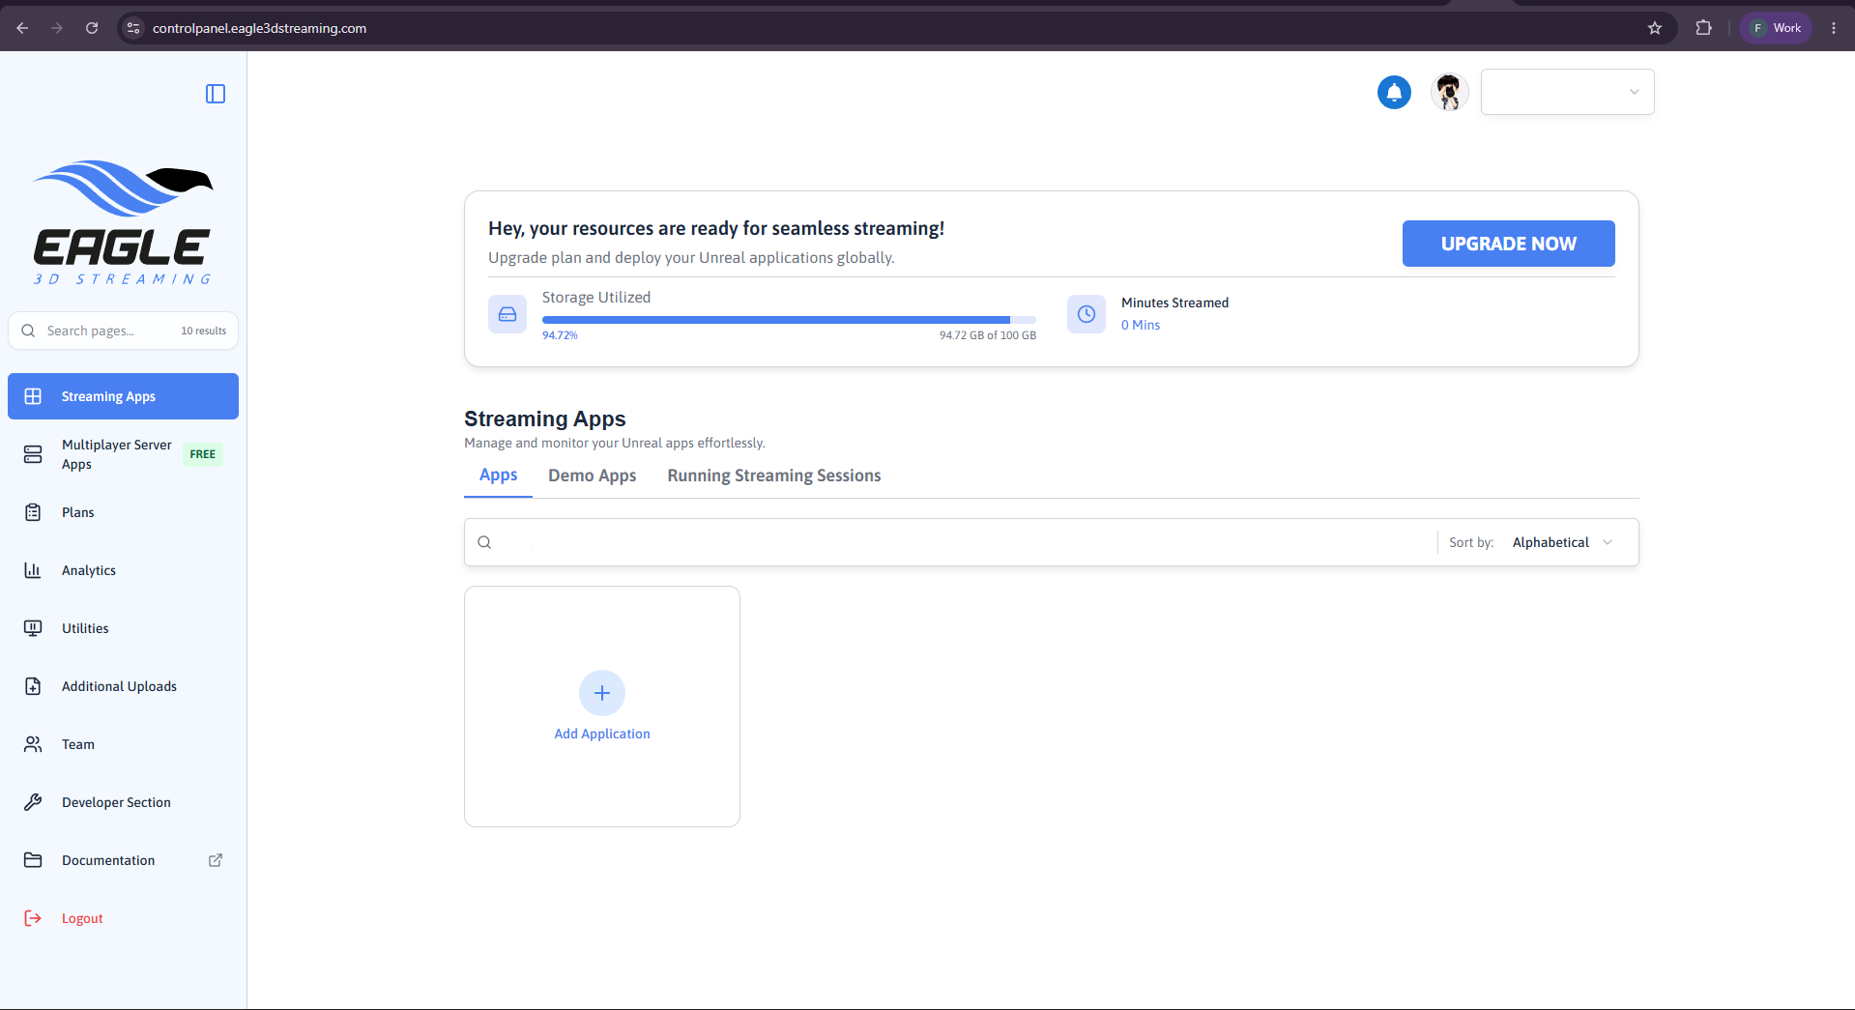This screenshot has height=1010, width=1855.
Task: Open the browser extensions puzzle icon
Action: pos(1704,28)
